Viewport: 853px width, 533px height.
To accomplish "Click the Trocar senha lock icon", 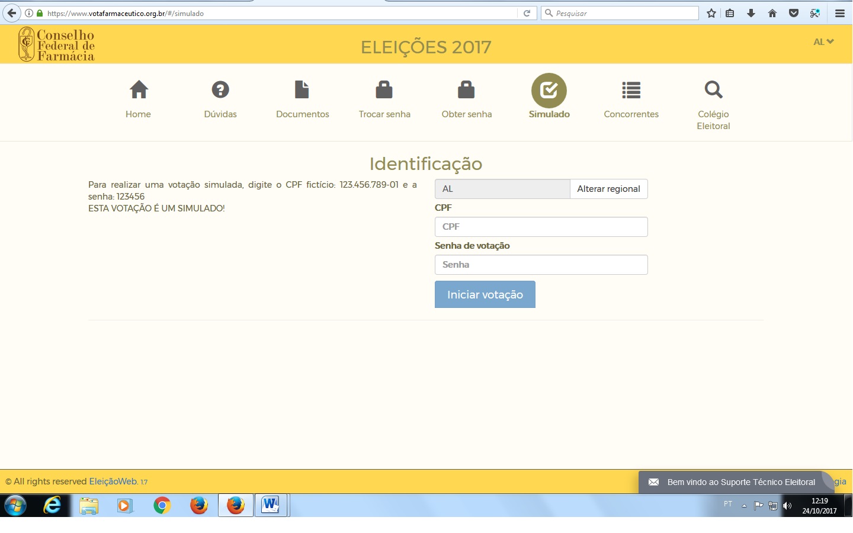I will (384, 90).
